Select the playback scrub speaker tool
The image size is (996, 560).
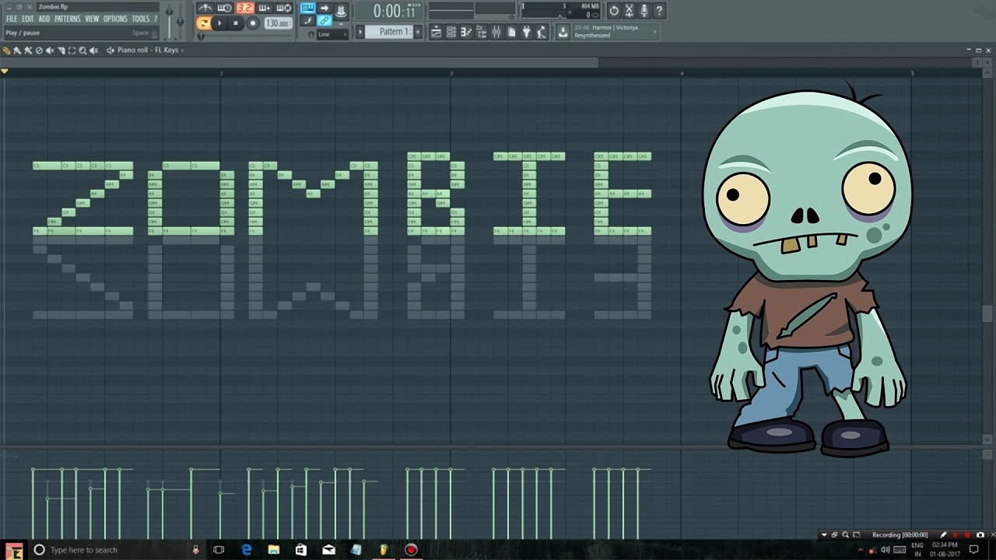(x=93, y=51)
